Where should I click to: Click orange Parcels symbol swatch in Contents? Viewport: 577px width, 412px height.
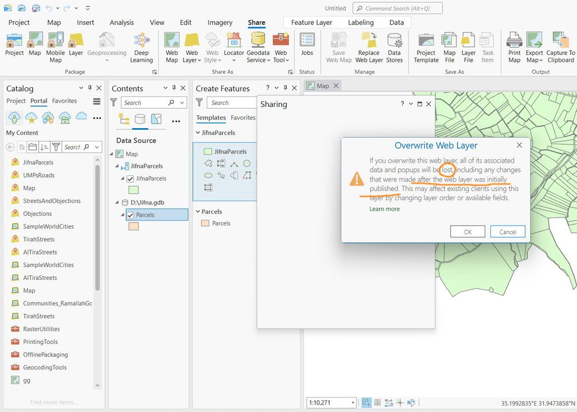[133, 226]
